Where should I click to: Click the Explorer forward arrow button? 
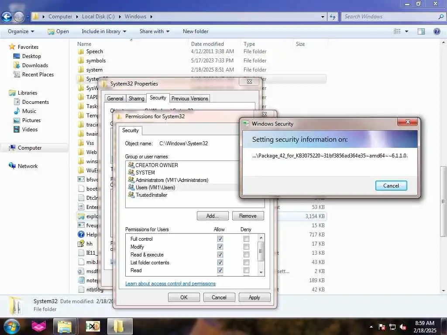click(19, 17)
